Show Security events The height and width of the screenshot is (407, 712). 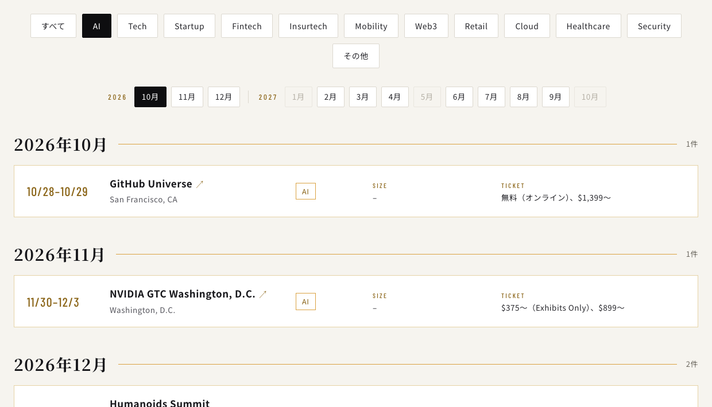tap(654, 26)
